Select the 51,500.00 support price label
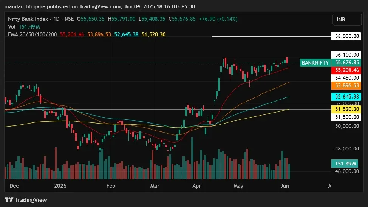The width and height of the screenshot is (368, 207). point(346,117)
